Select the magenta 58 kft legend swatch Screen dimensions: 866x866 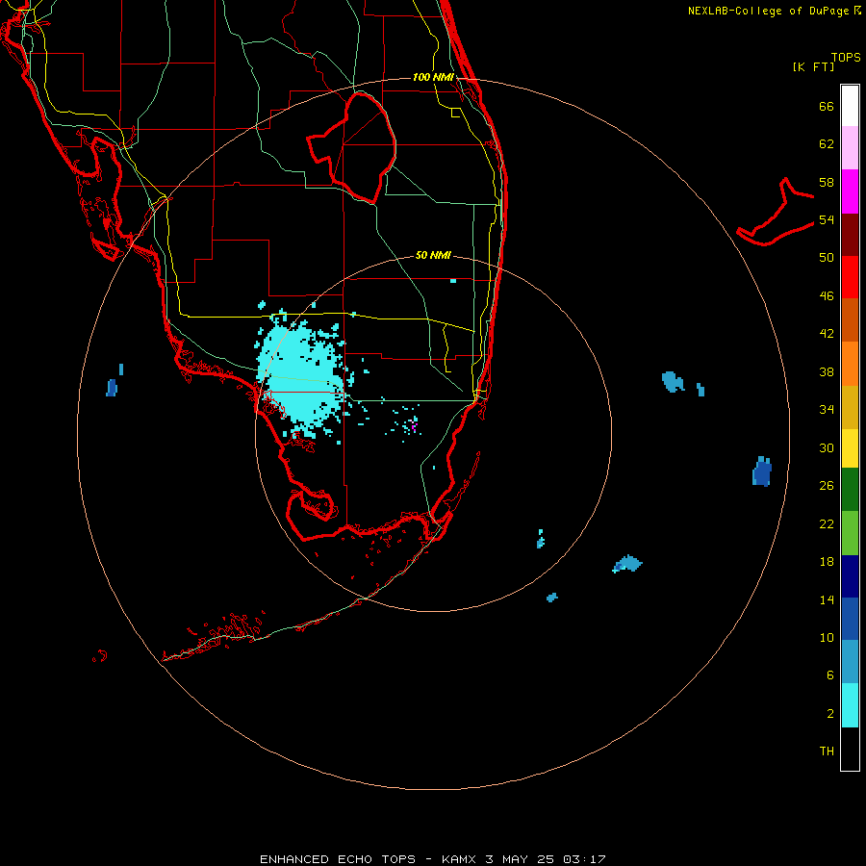coord(850,191)
